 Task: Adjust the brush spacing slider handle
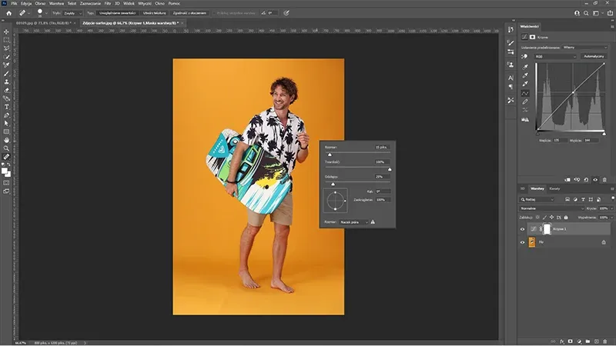333,184
